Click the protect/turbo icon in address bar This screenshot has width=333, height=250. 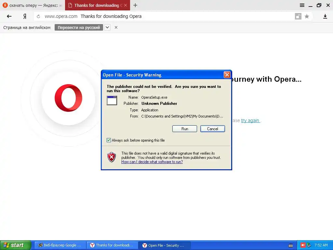pos(298,16)
